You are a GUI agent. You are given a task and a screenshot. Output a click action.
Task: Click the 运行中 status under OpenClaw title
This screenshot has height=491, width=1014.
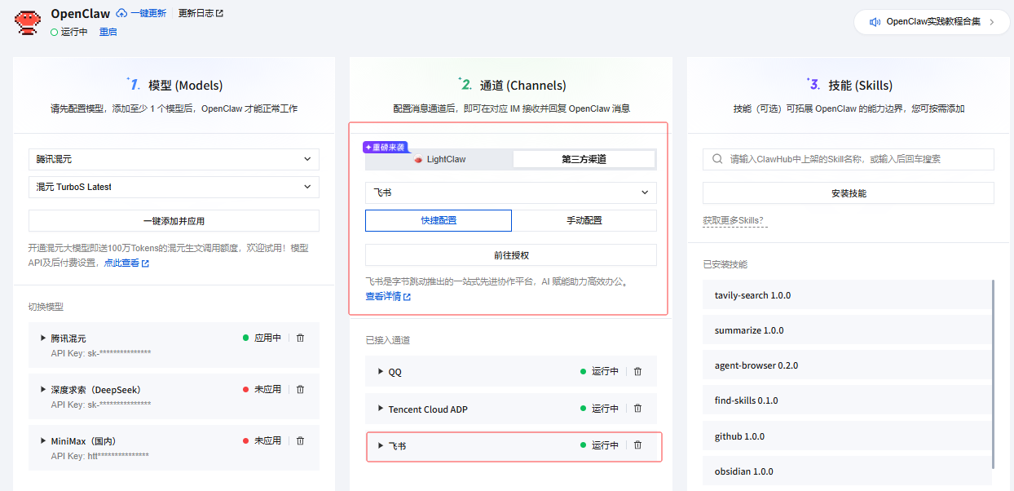coord(68,32)
